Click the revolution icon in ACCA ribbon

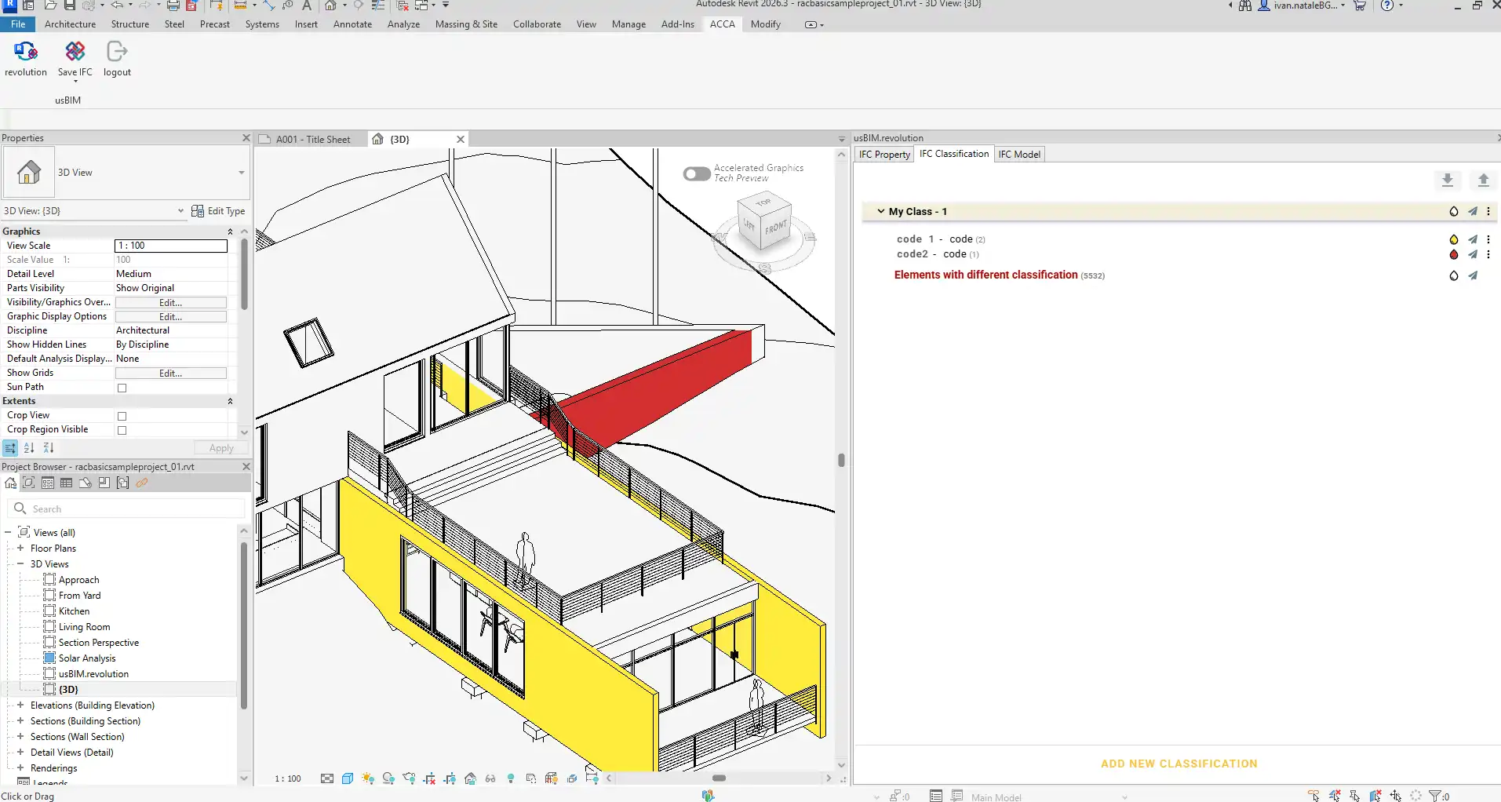pyautogui.click(x=26, y=53)
